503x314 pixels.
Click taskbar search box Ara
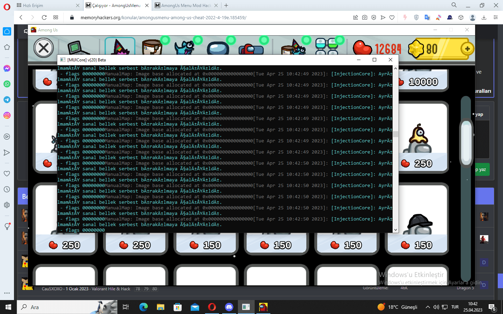point(67,307)
